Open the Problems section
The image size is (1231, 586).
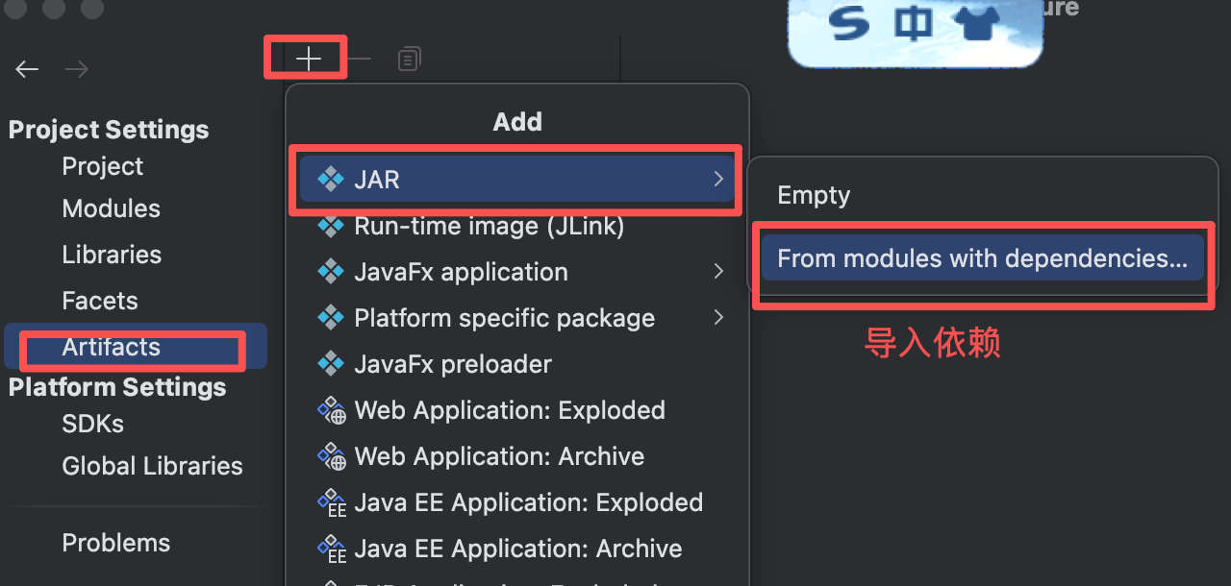tap(115, 544)
